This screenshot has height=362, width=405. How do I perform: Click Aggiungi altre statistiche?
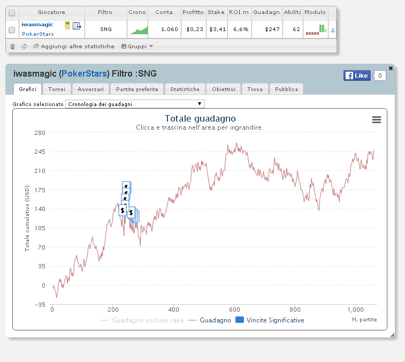click(x=74, y=46)
